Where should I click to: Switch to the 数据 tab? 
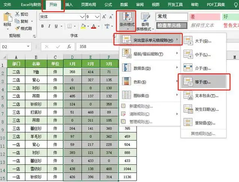124,5
